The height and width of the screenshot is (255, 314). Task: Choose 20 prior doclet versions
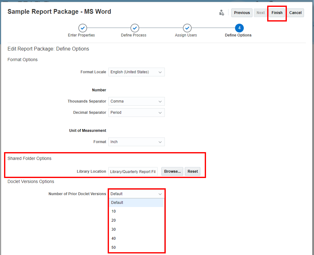pos(136,220)
